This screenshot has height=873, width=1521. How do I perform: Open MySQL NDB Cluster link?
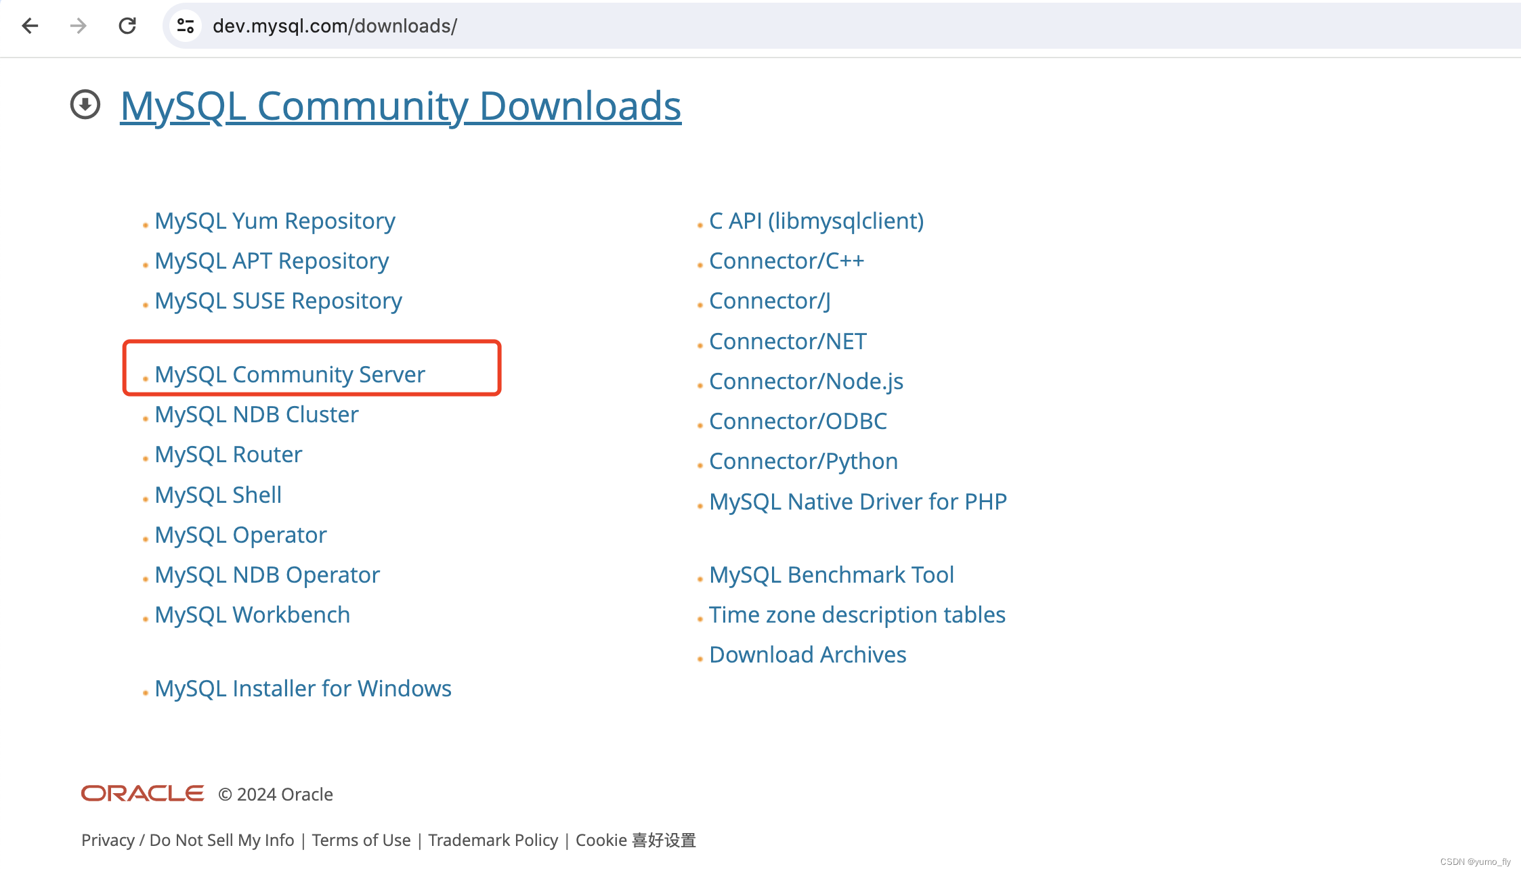(x=257, y=414)
